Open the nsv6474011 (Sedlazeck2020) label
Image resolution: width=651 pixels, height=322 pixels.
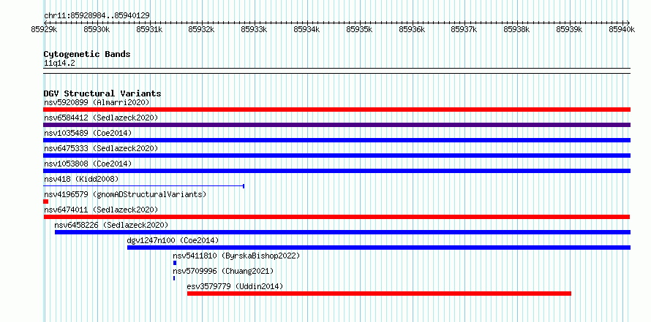[x=101, y=210]
